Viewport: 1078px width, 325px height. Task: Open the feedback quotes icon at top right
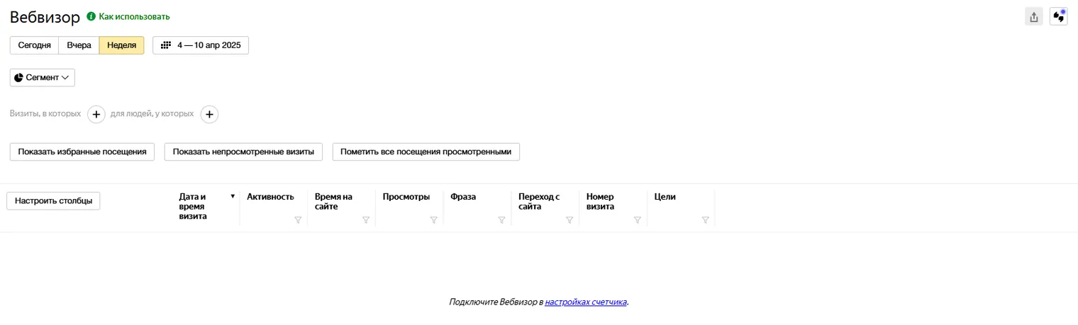coord(1058,17)
